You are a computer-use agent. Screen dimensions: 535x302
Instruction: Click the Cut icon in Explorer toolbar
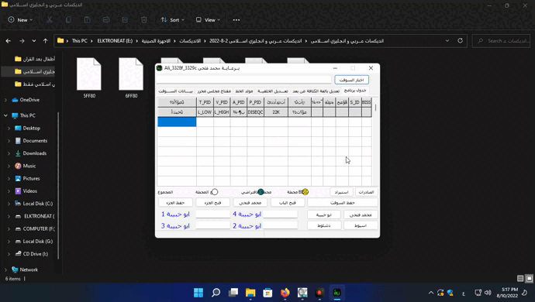point(50,20)
